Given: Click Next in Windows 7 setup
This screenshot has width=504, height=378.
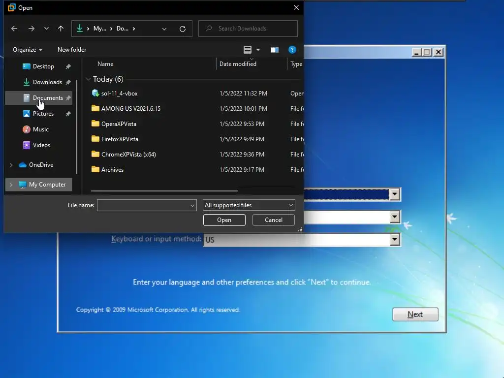Looking at the screenshot, I should tap(415, 315).
